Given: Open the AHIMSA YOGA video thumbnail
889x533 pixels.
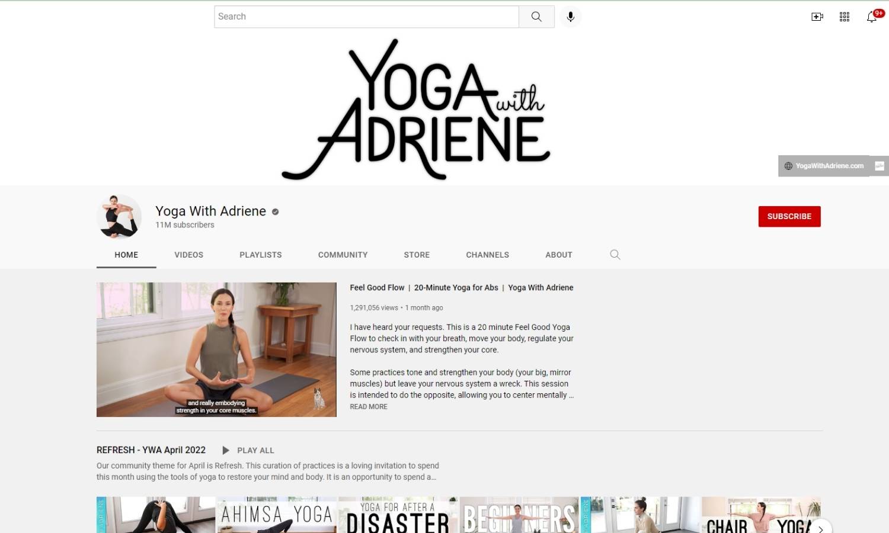Looking at the screenshot, I should [277, 515].
